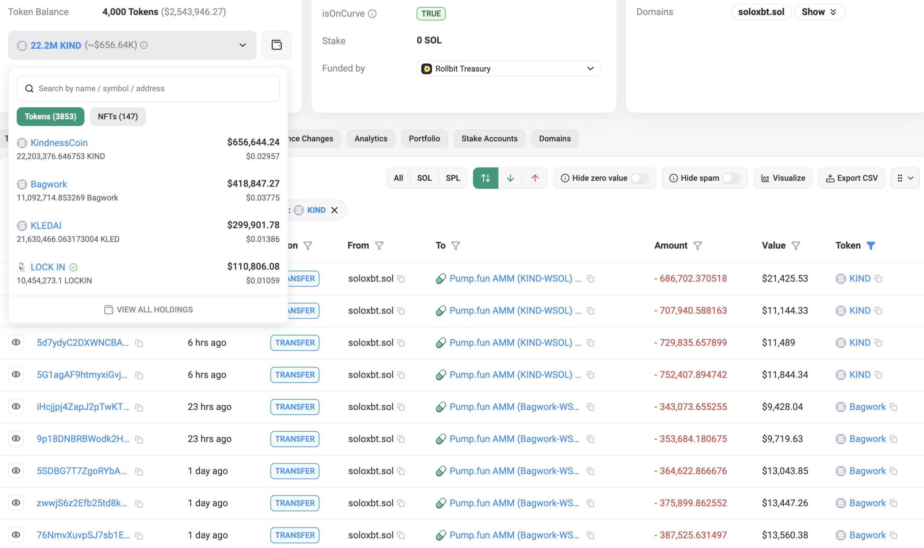Screen dimensions: 924x548
Task: Open the Analytics tab
Action: [370, 138]
